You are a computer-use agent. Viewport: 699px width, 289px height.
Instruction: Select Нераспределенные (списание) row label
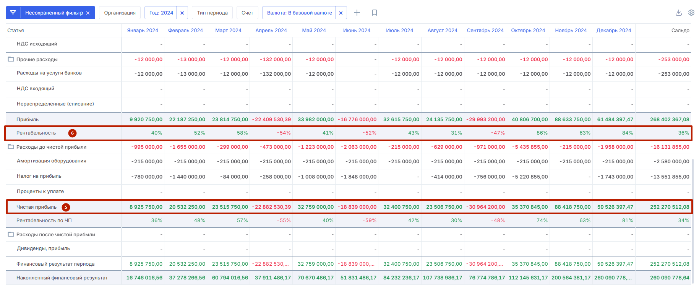click(x=55, y=104)
